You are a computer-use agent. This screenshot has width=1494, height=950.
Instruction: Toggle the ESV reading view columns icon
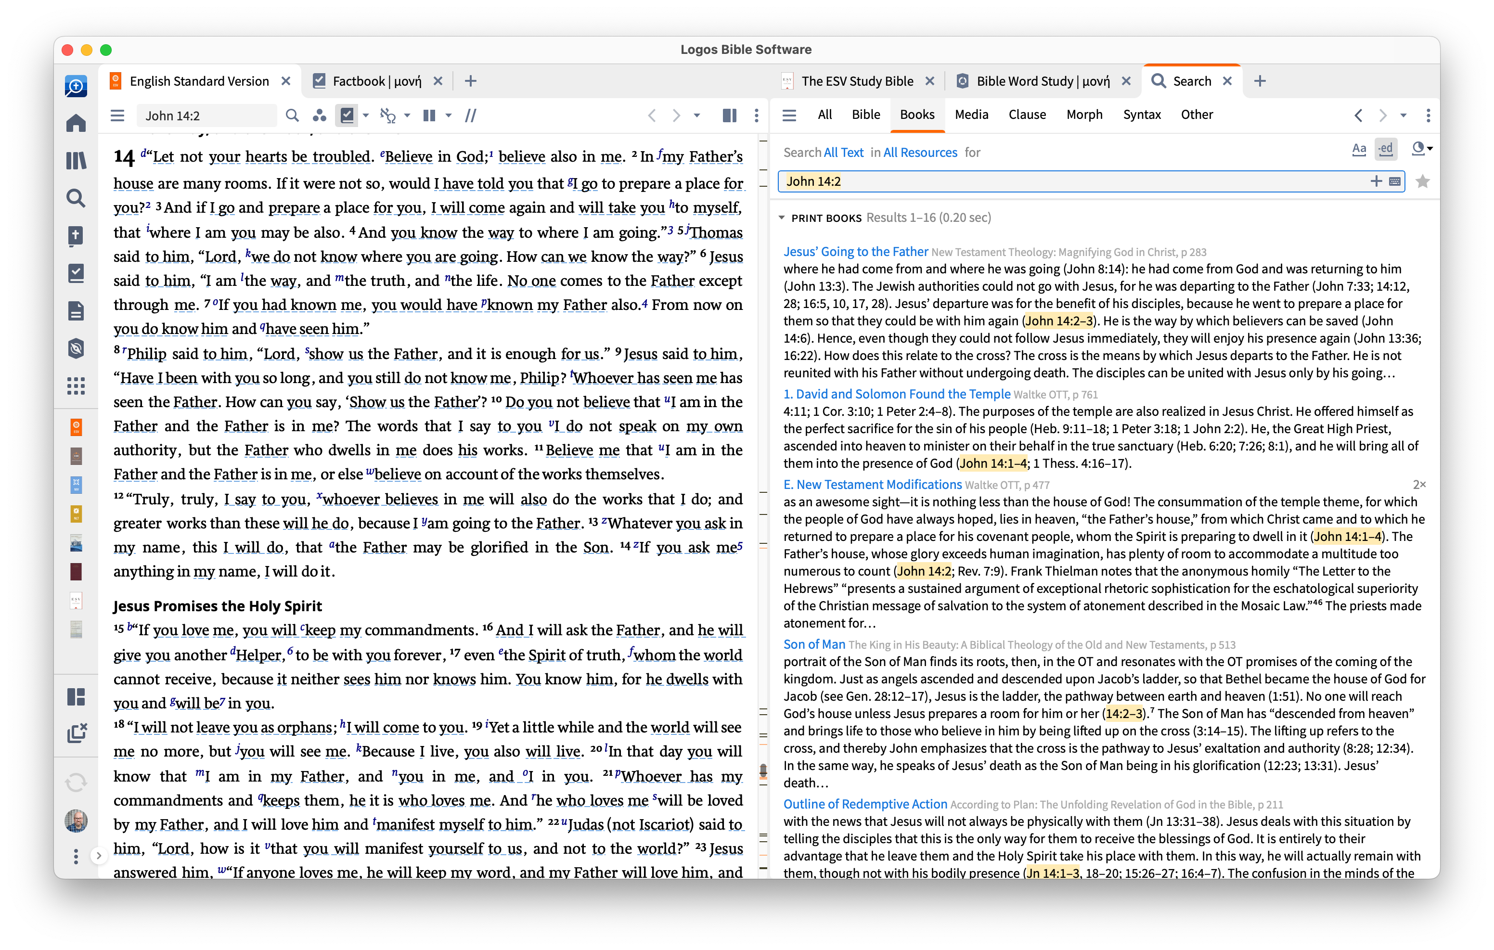(730, 116)
